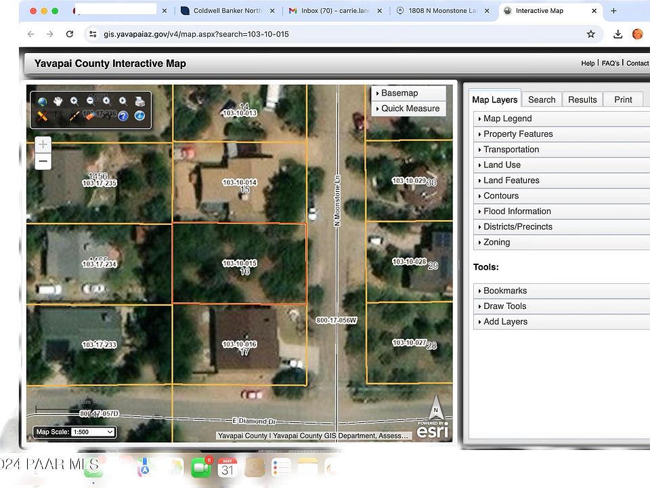Open the Chrome profile avatar
The width and height of the screenshot is (650, 488).
coord(638,34)
